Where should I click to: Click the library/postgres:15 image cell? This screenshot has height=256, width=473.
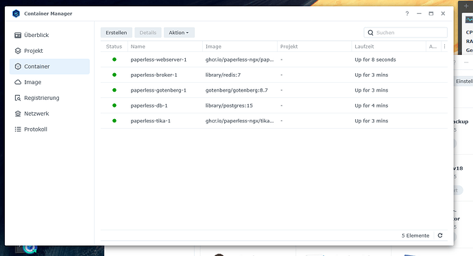229,105
